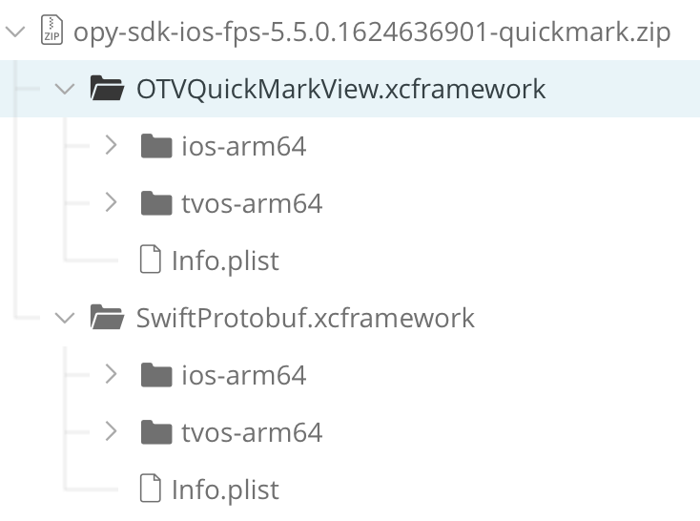
Task: Expand tvos-arm64 folder inside OTVQuickMarkView.xcframework
Action: (x=111, y=203)
